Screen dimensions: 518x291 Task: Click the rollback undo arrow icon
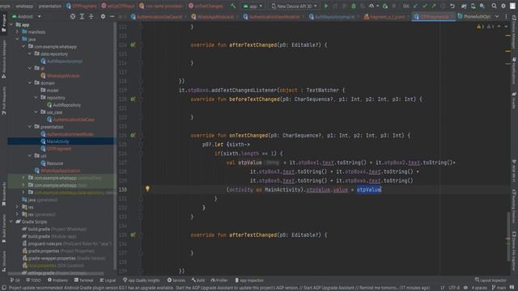[452, 6]
